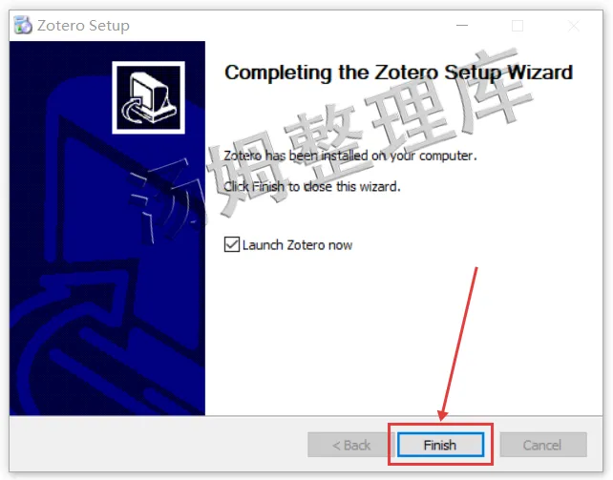Viewport: 613px width, 480px height.
Task: Uncheck the Launch Zotero now checkbox
Action: point(232,244)
